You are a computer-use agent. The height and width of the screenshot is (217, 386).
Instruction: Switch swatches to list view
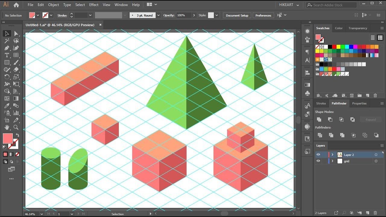tap(373, 38)
